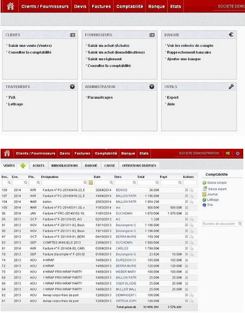
Task: Switch to the Ventes tab
Action: 9,166
